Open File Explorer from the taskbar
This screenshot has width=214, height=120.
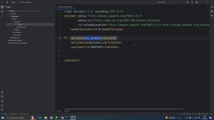tap(46, 118)
